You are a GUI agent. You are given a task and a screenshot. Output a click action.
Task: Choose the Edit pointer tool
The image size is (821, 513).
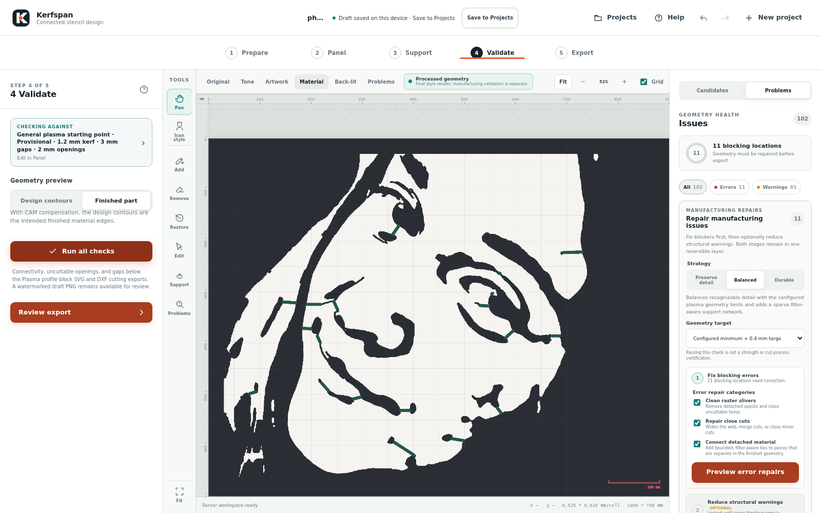(x=179, y=251)
